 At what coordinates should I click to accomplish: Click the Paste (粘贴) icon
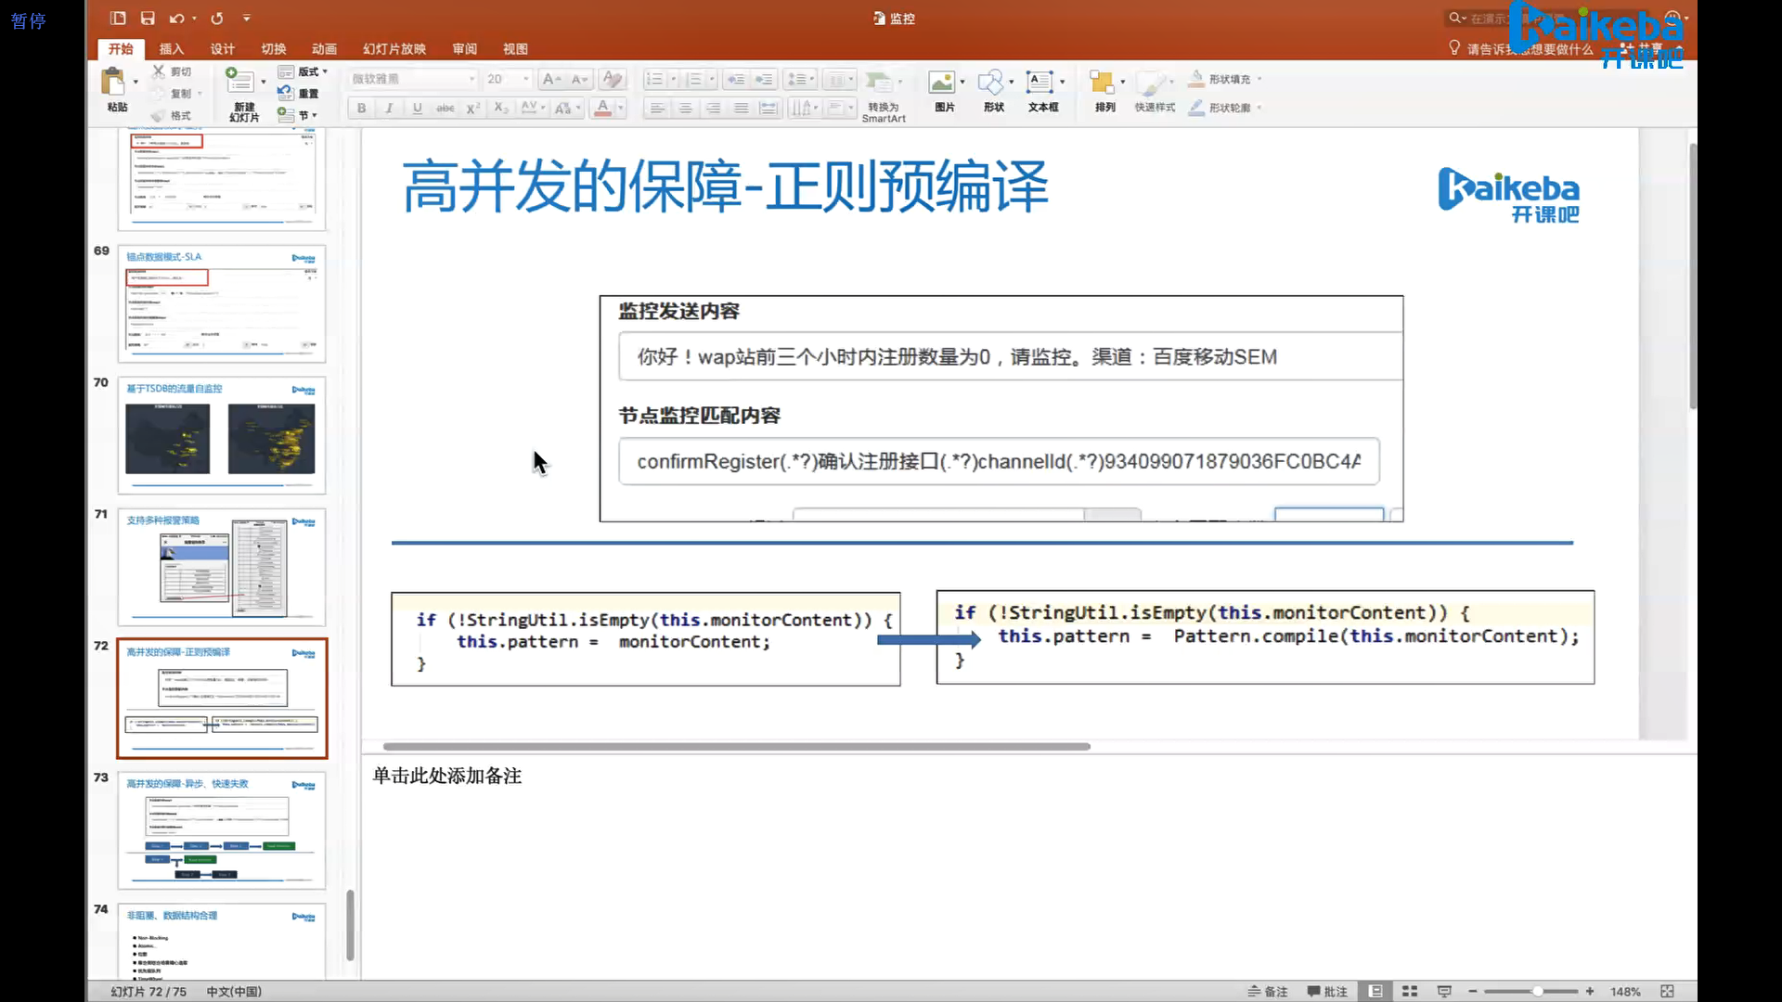113,83
